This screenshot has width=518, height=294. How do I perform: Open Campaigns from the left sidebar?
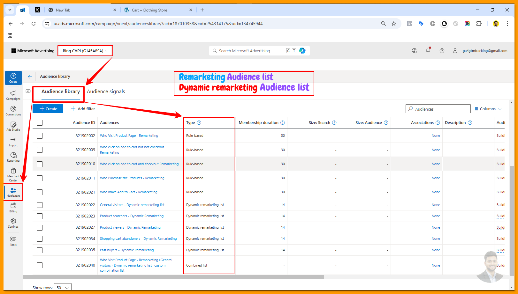[13, 95]
